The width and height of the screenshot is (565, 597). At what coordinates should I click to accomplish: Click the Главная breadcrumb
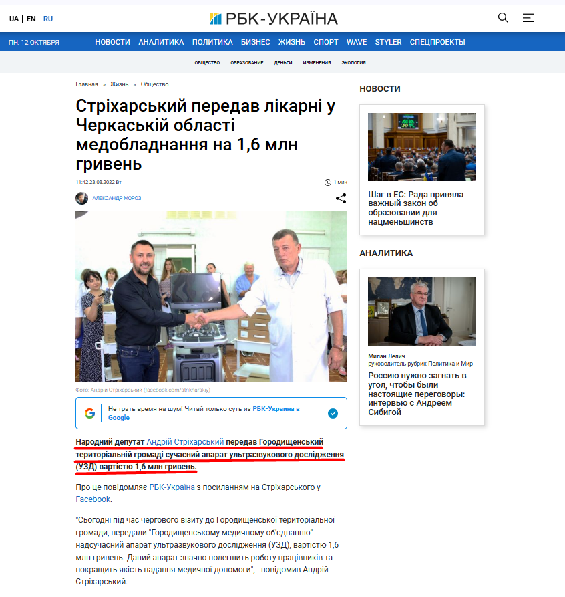pos(87,84)
